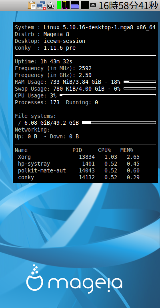Click the Swap Usage progress bar
The image size is (160, 308).
pyautogui.click(x=140, y=88)
